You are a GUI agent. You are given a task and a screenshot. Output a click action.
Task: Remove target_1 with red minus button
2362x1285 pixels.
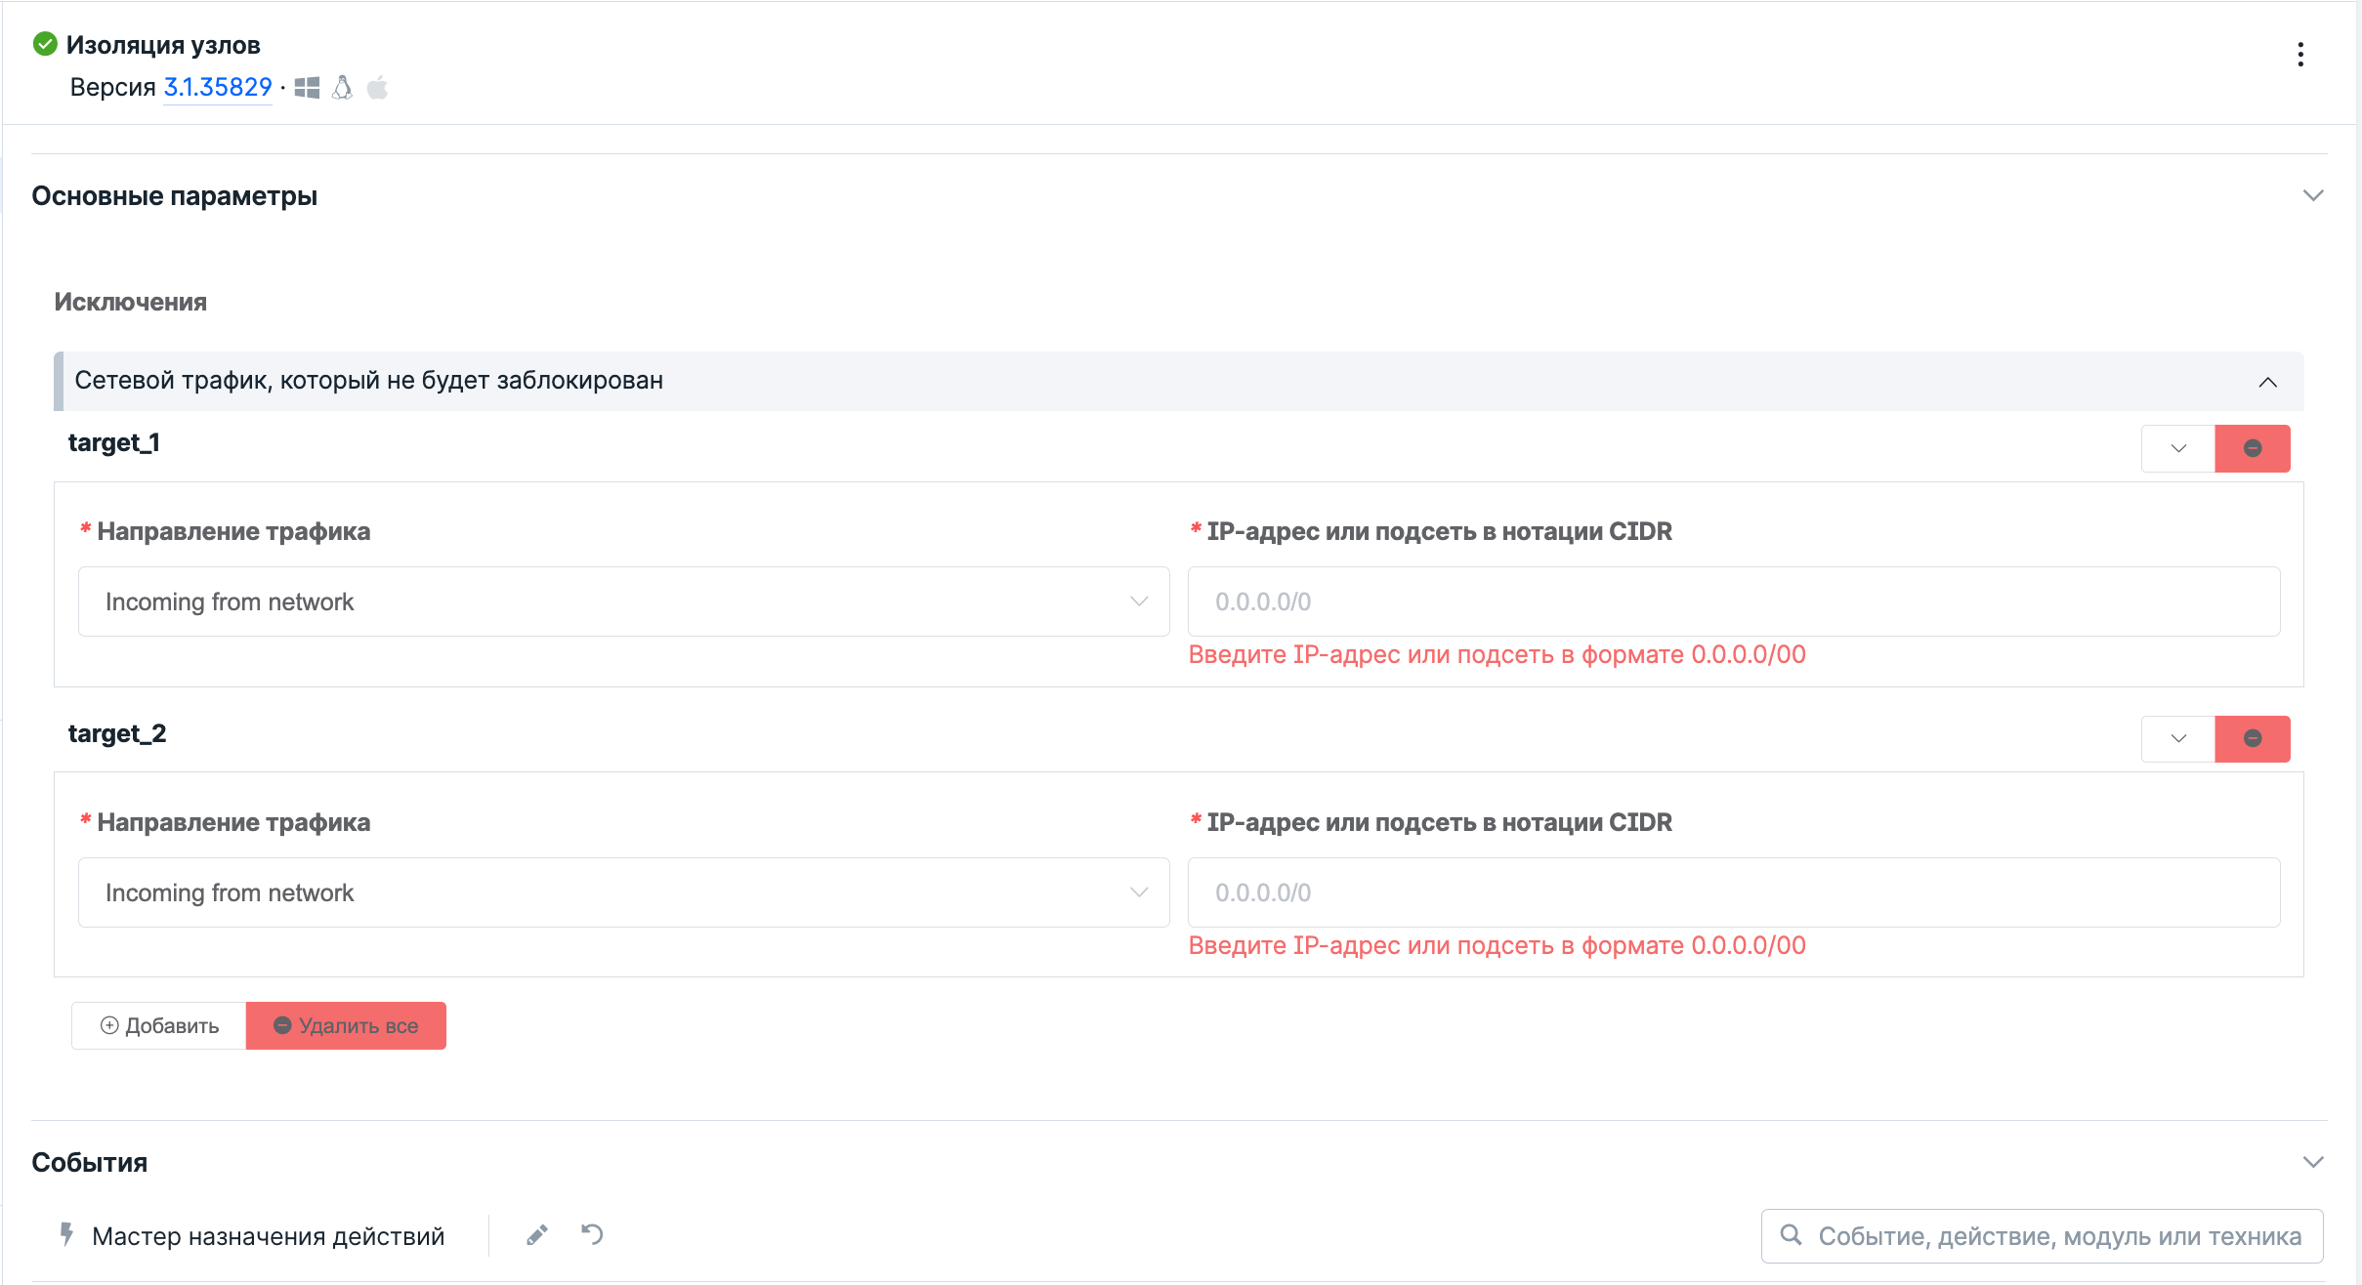pos(2252,448)
